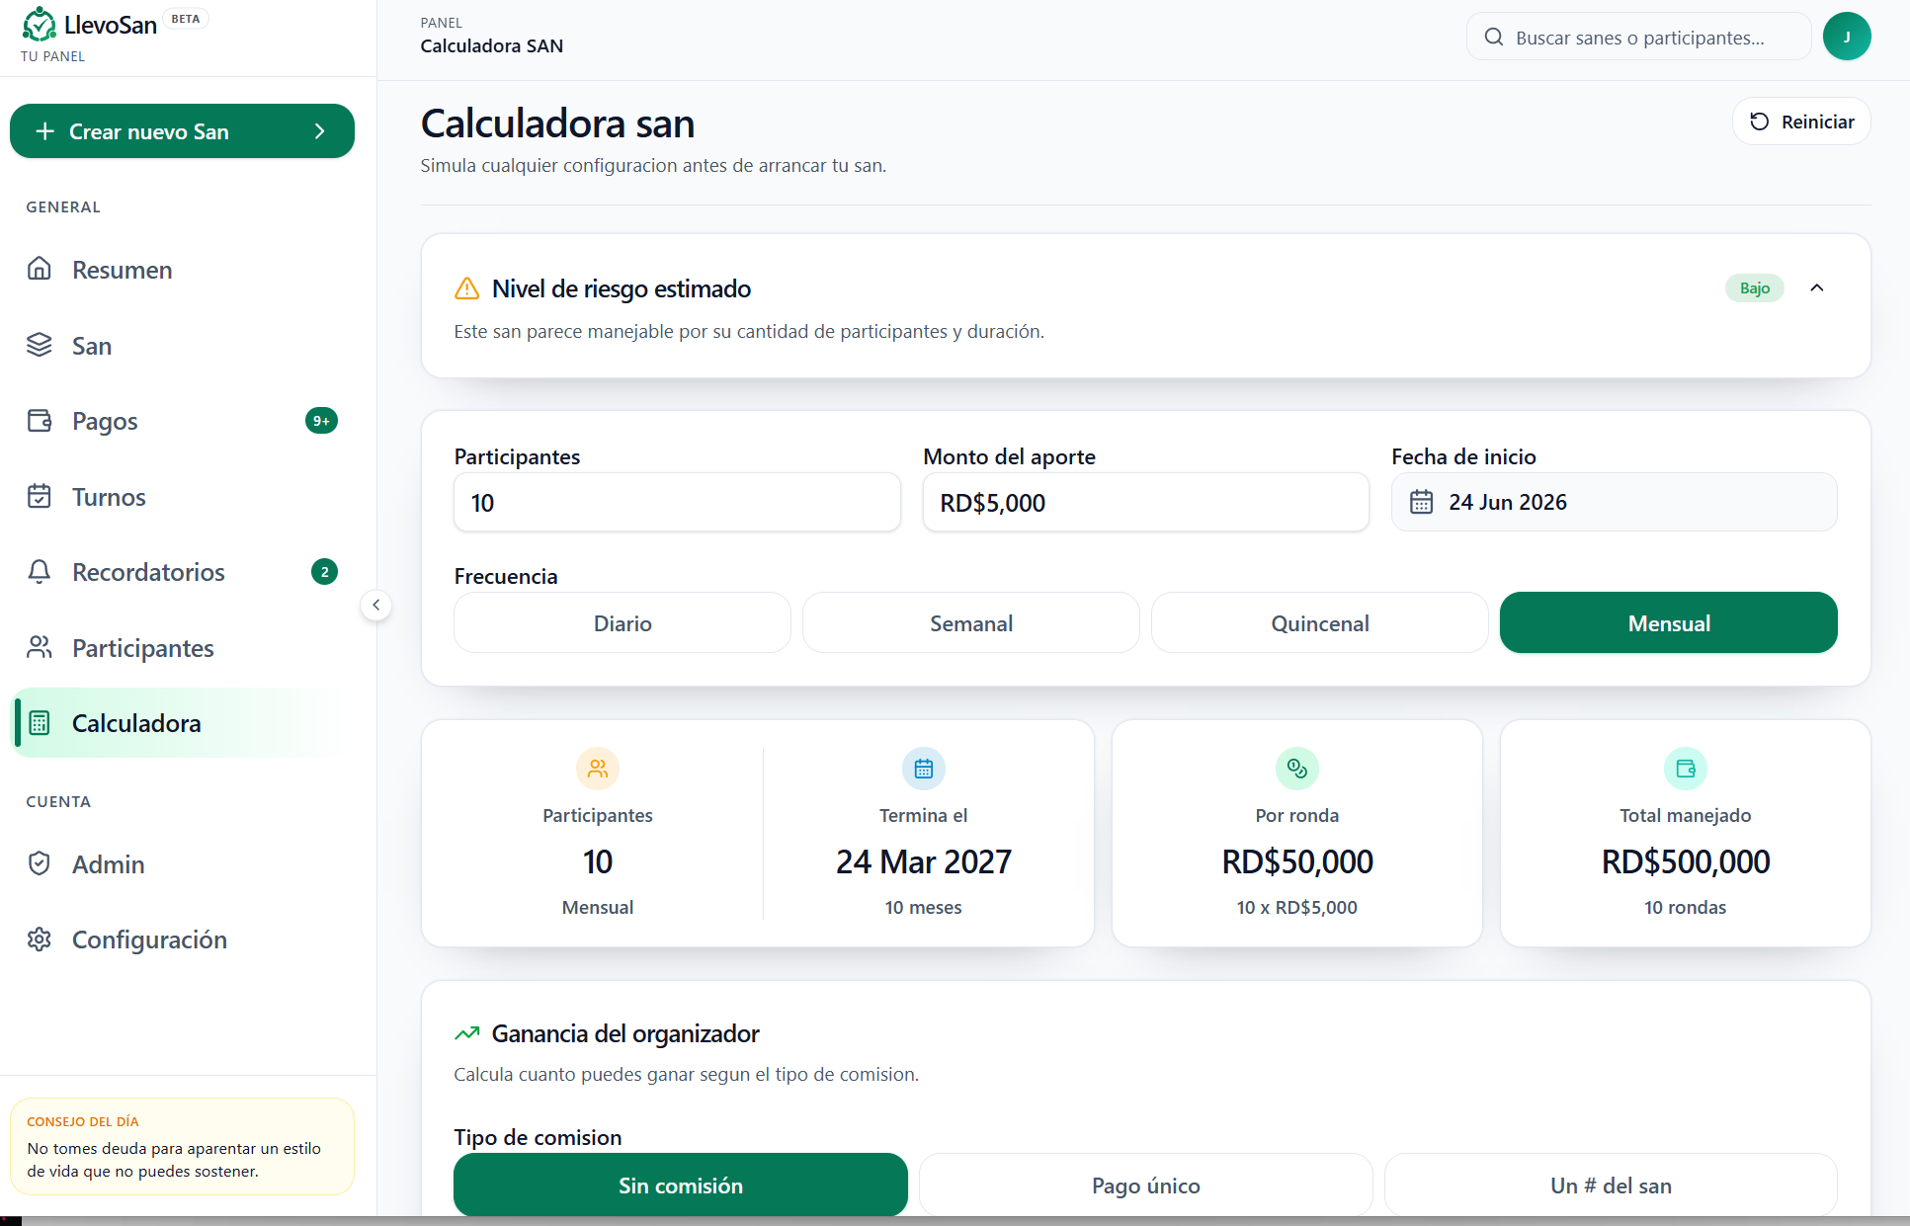Image resolution: width=1910 pixels, height=1226 pixels.
Task: Open Recordatorios in the sidebar
Action: pos(182,572)
